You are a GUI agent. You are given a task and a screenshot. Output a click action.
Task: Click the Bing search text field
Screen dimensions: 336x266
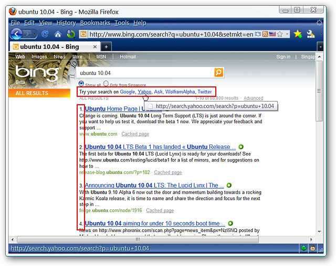click(x=144, y=73)
